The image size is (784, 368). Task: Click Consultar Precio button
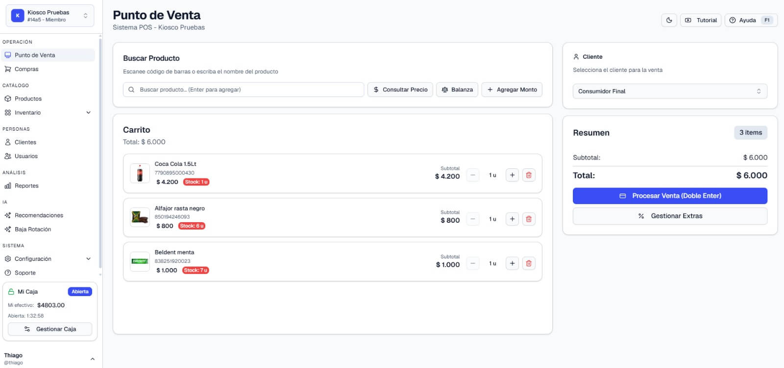click(400, 90)
